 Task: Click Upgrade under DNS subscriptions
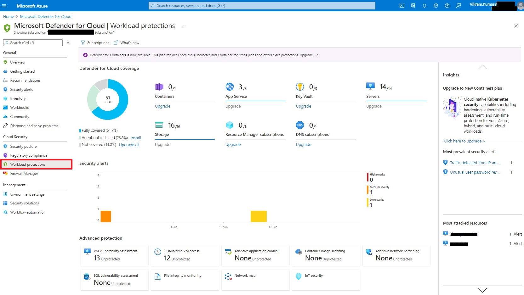pyautogui.click(x=304, y=145)
